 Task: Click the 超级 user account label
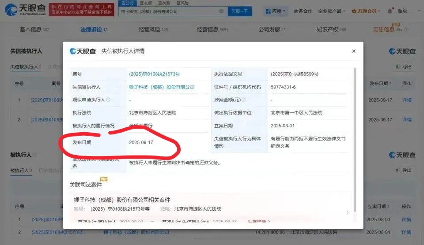404,11
